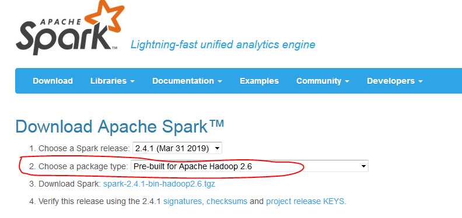Click the arrow of the package type dropdown
Viewport: 462px width, 218px height.
363,166
